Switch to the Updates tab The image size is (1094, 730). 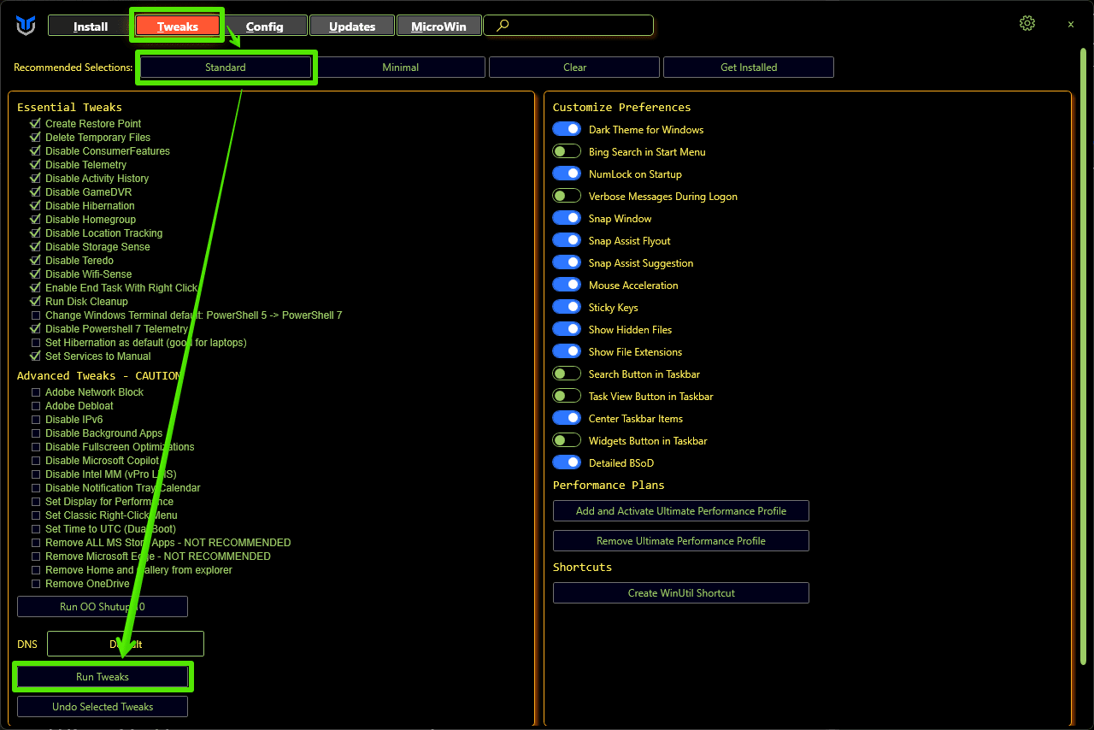pyautogui.click(x=352, y=26)
